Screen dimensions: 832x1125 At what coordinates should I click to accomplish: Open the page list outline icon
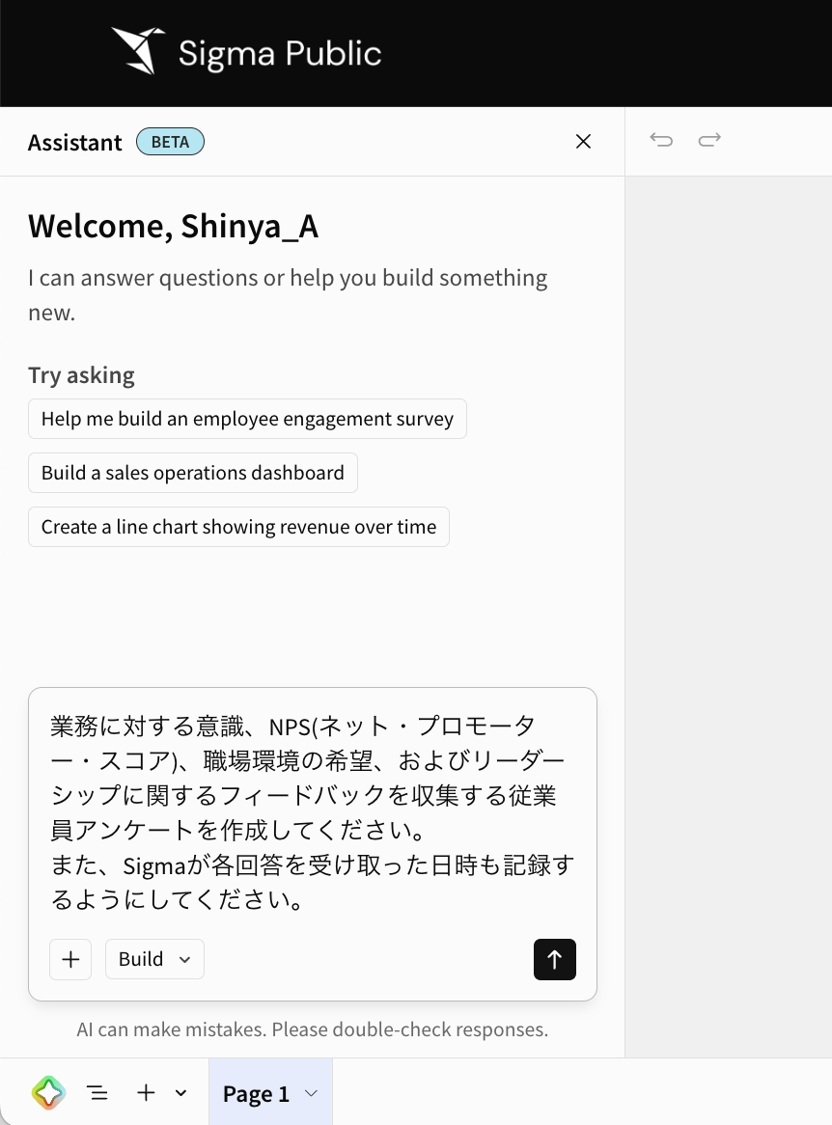click(97, 1093)
